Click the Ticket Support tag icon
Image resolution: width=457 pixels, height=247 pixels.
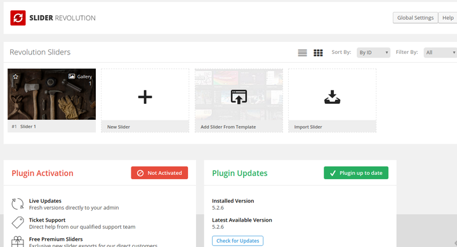(18, 222)
